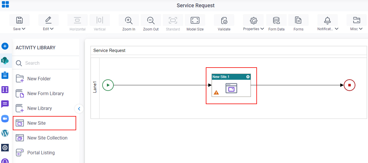Click the app launcher grid icon
Image resolution: width=368 pixels, height=163 pixels.
[5, 4]
